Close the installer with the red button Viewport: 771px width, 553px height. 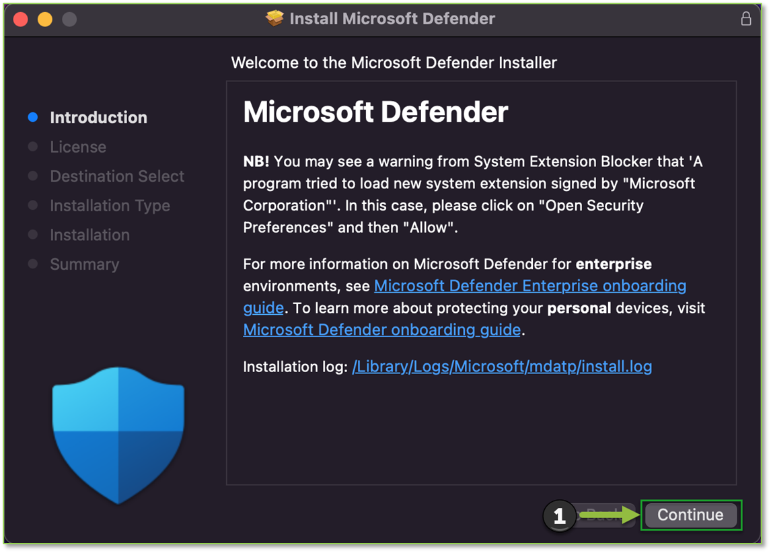pyautogui.click(x=21, y=20)
